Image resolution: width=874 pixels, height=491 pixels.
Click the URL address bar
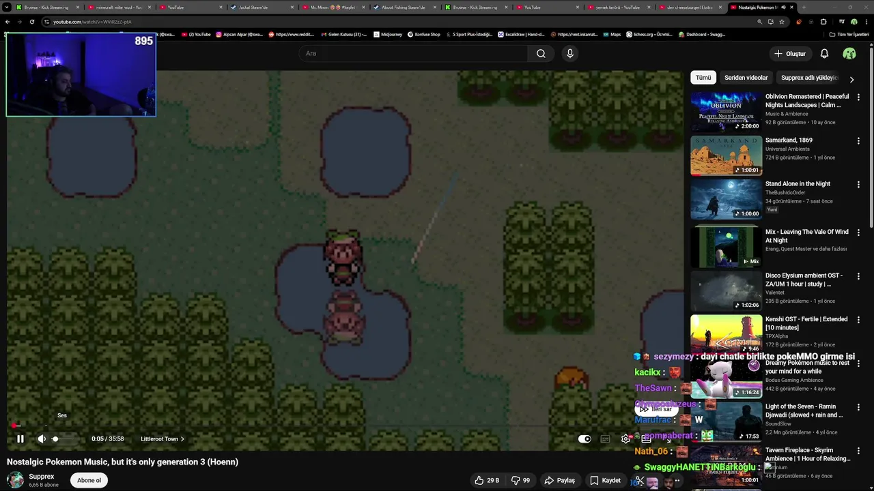coord(396,22)
